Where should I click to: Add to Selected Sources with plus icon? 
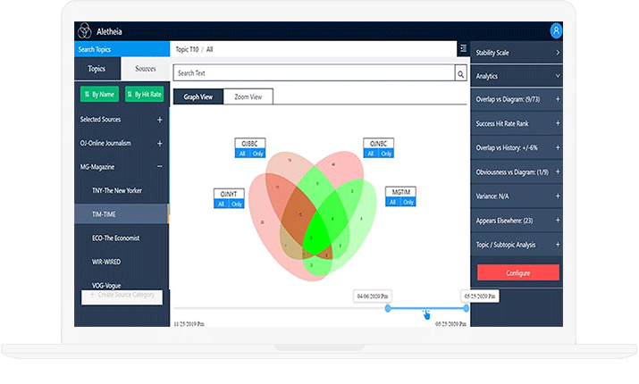pyautogui.click(x=160, y=119)
